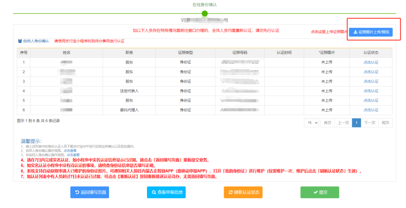Open 点击查看 link for 非自然人身份确认操作视频
The height and width of the screenshot is (208, 406).
coord(73,155)
